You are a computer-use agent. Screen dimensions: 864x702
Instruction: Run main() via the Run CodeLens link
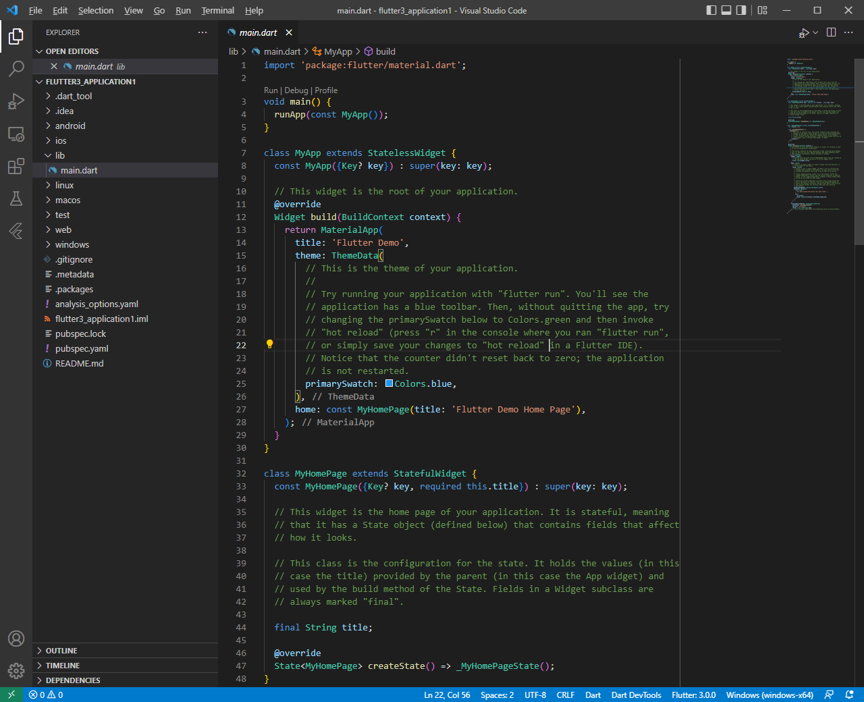tap(271, 90)
